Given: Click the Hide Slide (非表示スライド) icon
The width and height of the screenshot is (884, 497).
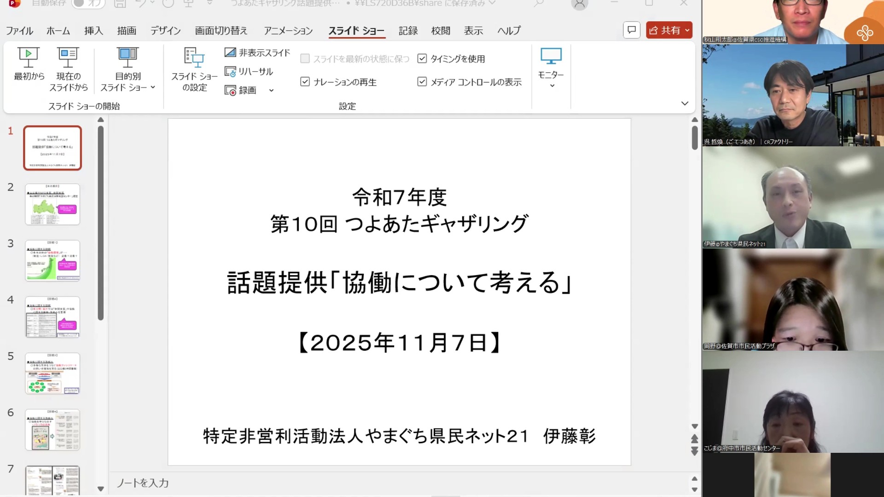Looking at the screenshot, I should point(230,52).
